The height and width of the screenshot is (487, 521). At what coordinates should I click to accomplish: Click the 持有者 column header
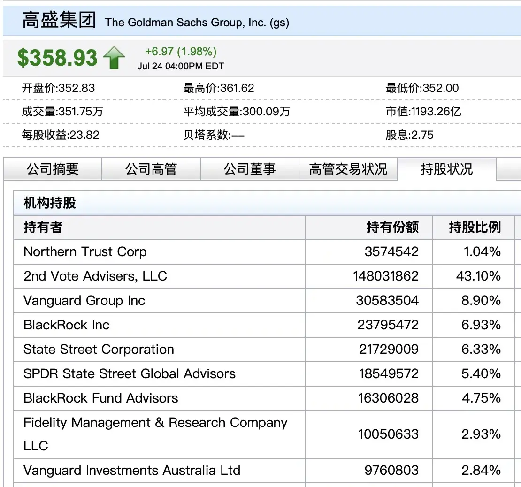[x=43, y=228]
